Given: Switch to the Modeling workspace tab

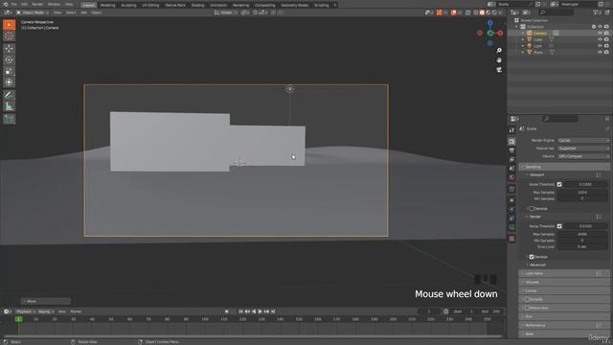Looking at the screenshot, I should point(107,5).
